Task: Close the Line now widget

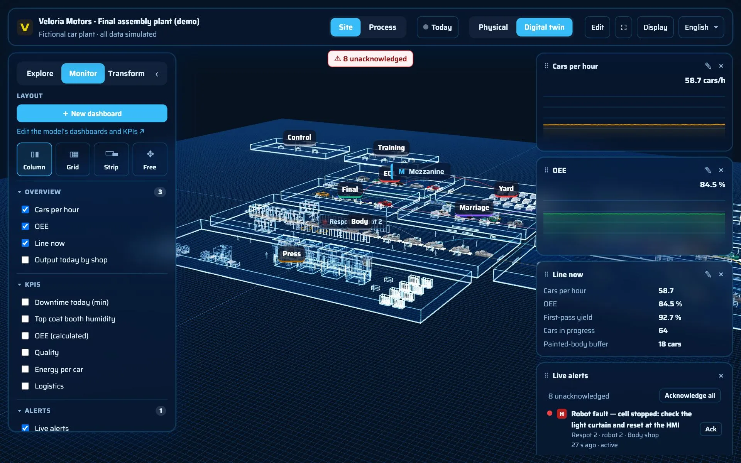Action: (x=721, y=274)
